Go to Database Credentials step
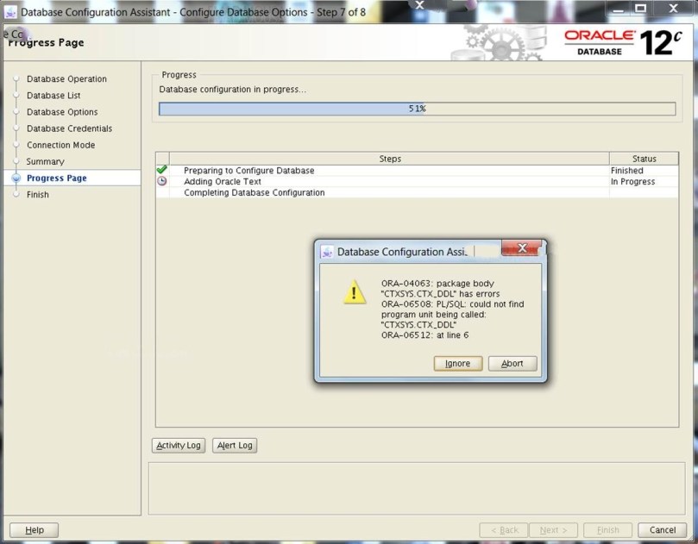This screenshot has height=544, width=698. pos(69,128)
